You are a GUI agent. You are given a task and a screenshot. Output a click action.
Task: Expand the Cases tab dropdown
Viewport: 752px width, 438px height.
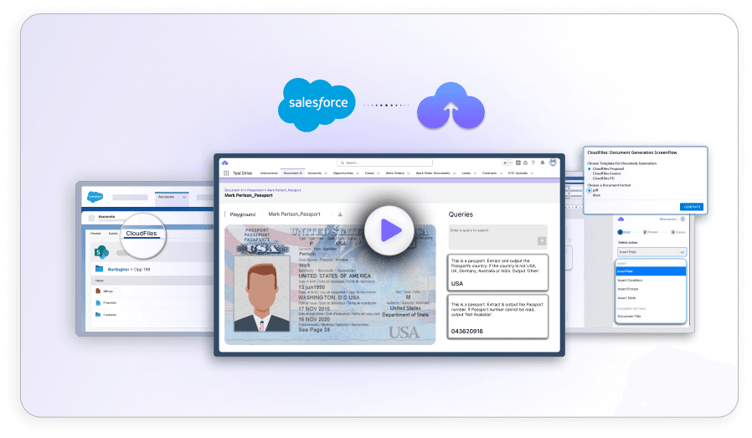378,173
